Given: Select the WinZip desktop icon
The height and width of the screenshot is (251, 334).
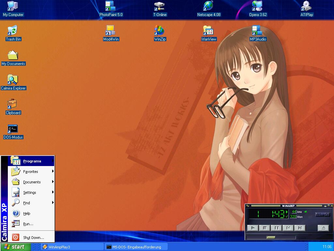Looking at the screenshot, I should click(160, 33).
